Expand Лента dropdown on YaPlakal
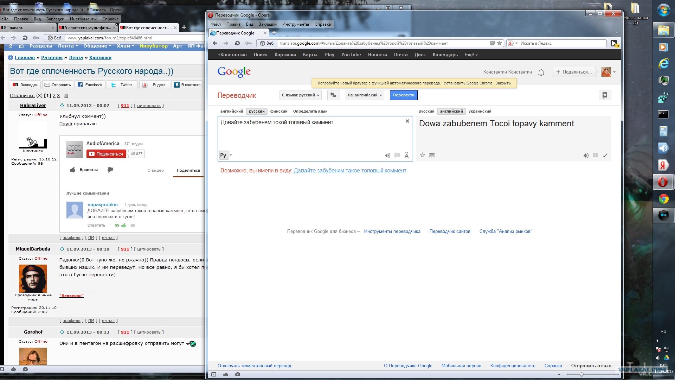Viewport: 675px width, 380px height. pos(68,46)
